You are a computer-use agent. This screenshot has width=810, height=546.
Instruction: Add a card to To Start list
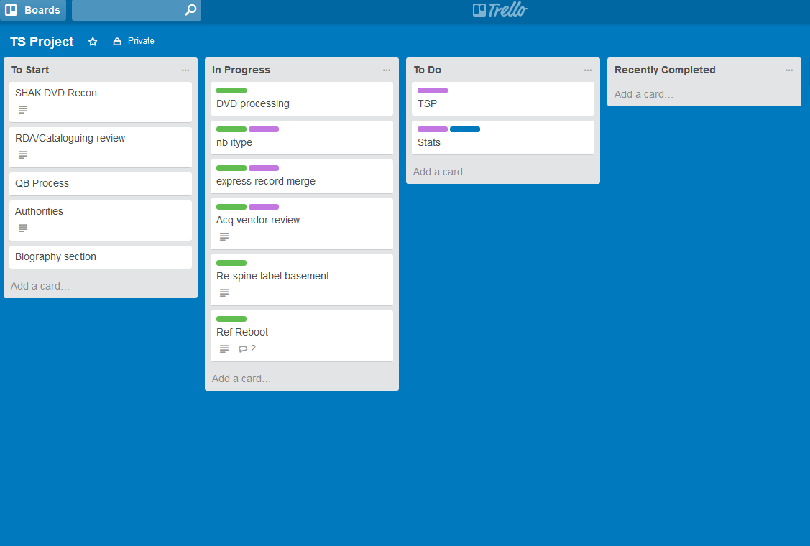click(x=40, y=286)
